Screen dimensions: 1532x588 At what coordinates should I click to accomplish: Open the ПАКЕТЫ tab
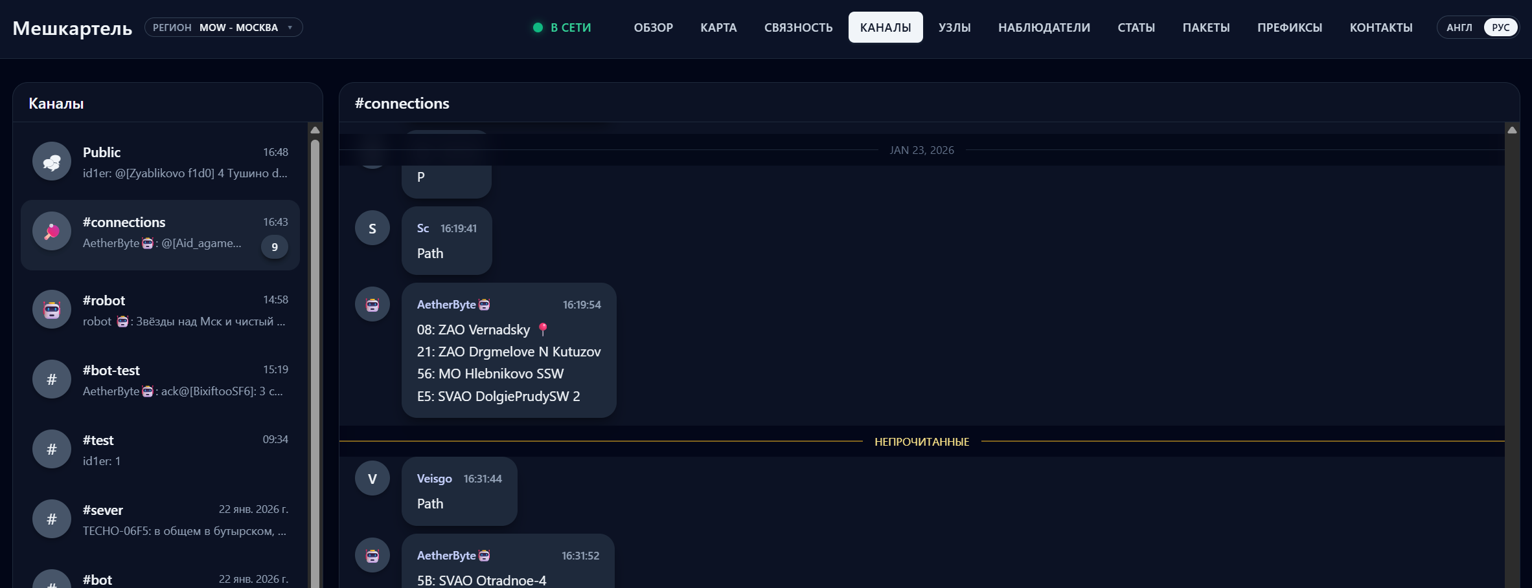click(x=1206, y=28)
